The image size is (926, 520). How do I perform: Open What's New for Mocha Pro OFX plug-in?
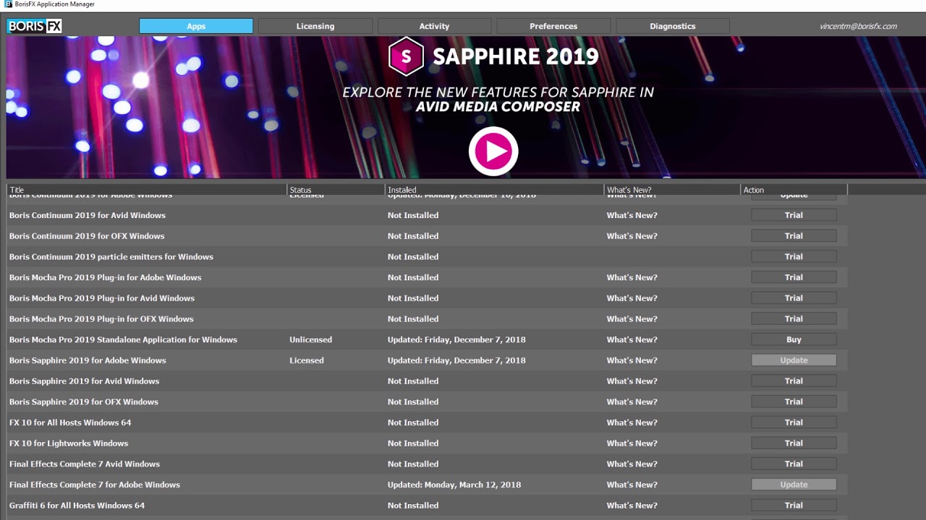[632, 318]
